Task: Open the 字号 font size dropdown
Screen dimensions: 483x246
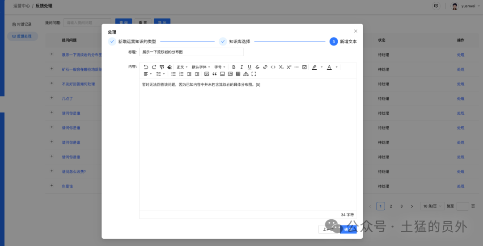Action: 220,67
